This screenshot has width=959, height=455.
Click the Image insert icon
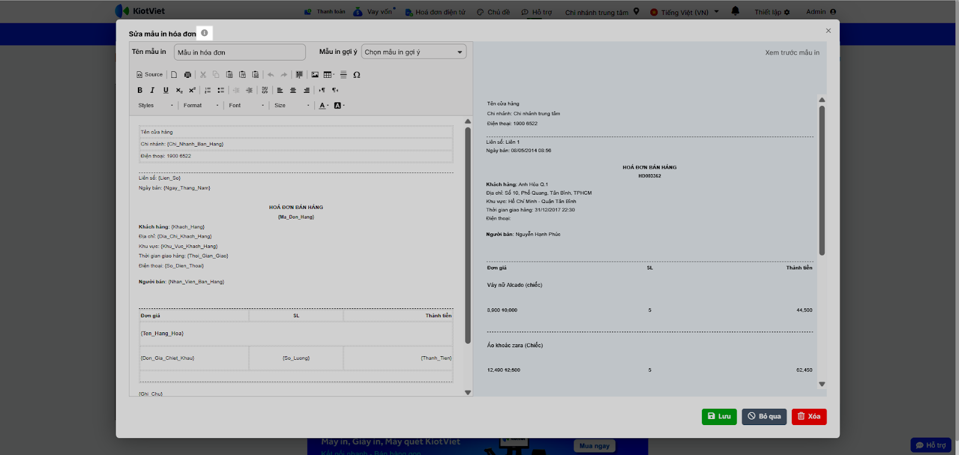[315, 75]
